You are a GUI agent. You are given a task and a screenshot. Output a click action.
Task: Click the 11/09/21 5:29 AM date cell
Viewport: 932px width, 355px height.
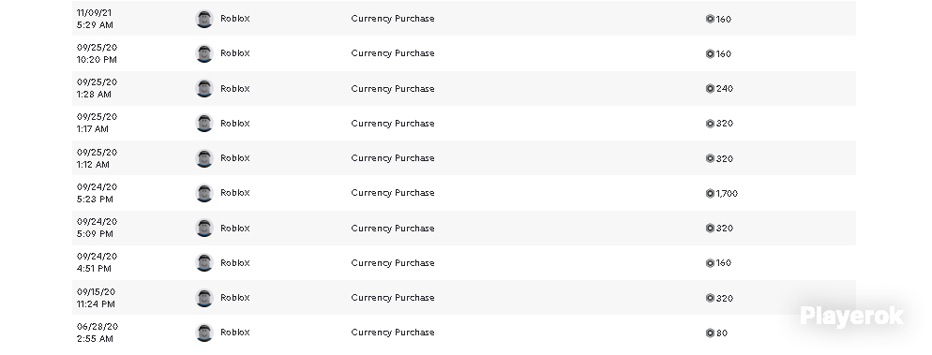click(x=95, y=19)
